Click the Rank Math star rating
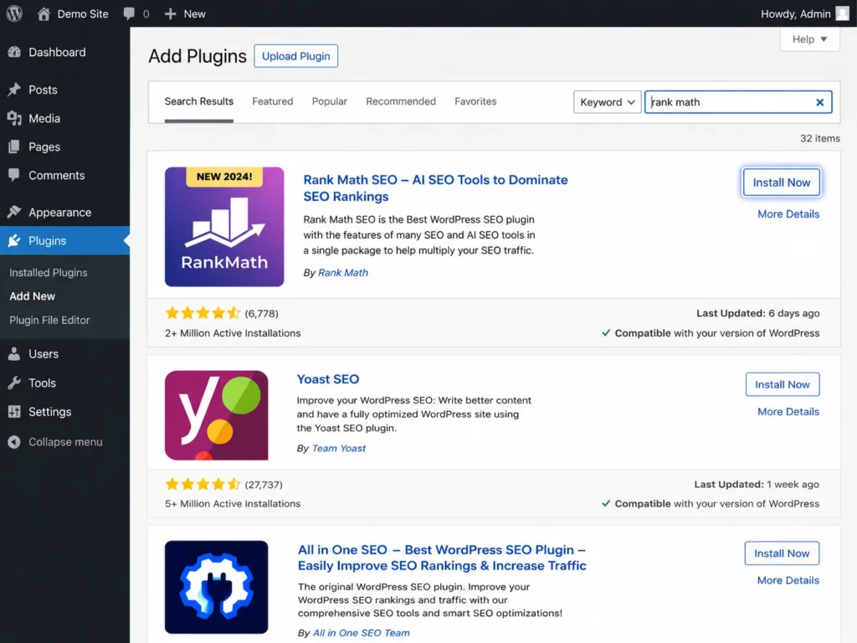Image resolution: width=857 pixels, height=643 pixels. tap(203, 313)
